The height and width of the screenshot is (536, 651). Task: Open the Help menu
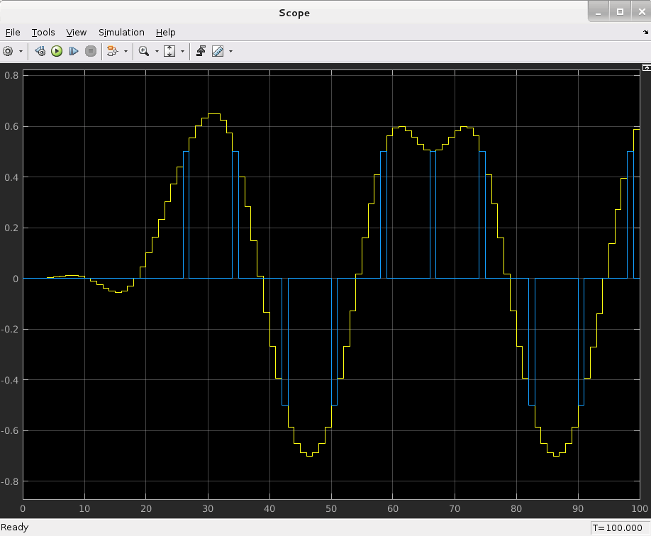pos(165,33)
